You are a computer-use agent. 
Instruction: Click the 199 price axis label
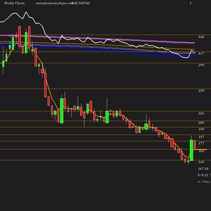(x=201, y=129)
